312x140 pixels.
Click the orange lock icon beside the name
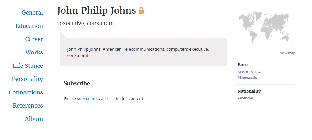point(141,10)
